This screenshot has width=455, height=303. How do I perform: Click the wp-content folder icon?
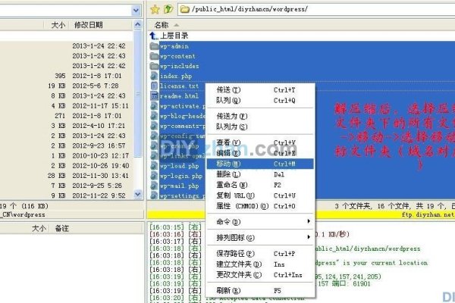[x=155, y=56]
